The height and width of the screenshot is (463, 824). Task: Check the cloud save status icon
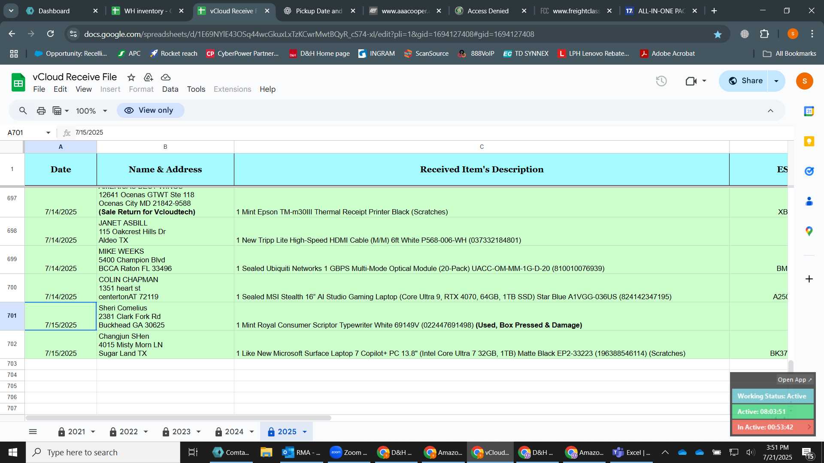pos(166,77)
